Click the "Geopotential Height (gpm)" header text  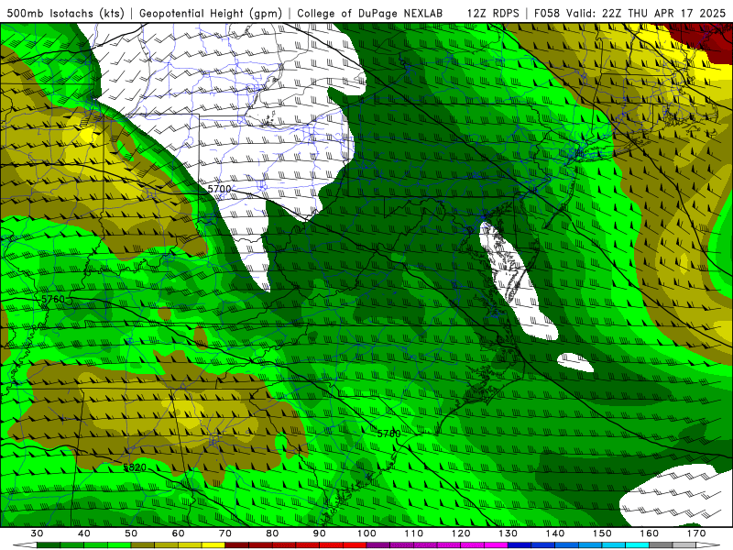pyautogui.click(x=211, y=13)
